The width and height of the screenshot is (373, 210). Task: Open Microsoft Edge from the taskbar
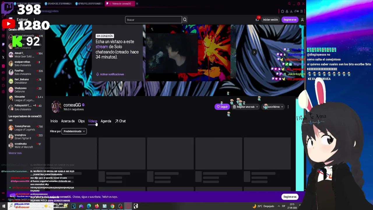point(89,206)
